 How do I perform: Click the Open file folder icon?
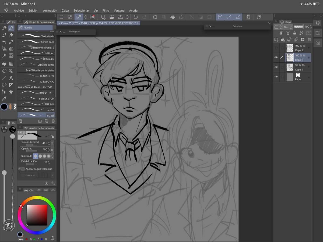click(112, 17)
